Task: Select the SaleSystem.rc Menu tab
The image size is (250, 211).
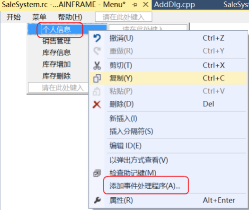Action: point(64,5)
